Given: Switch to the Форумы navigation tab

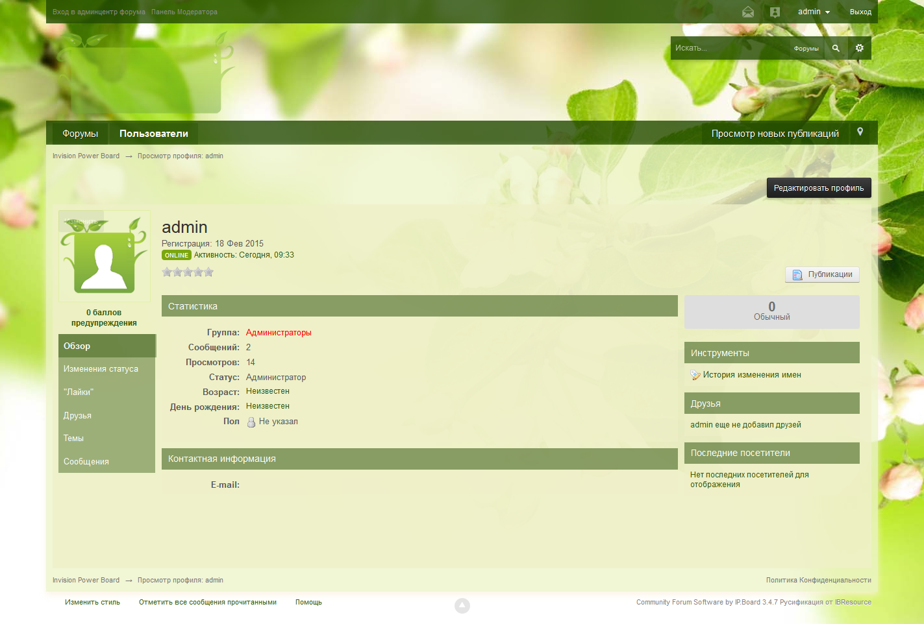Looking at the screenshot, I should pyautogui.click(x=80, y=134).
